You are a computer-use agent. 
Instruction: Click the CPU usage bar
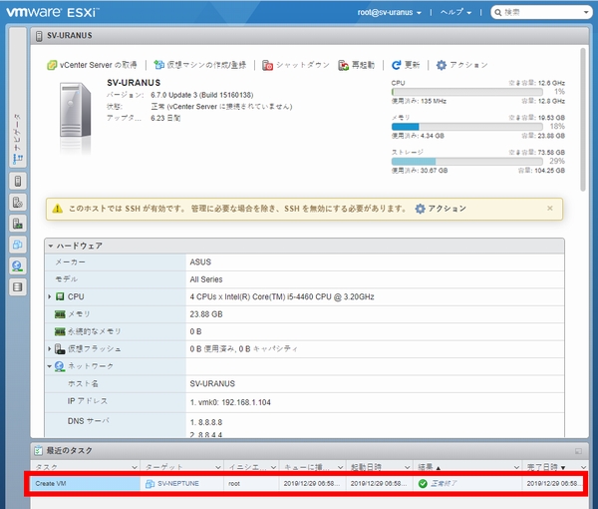467,92
